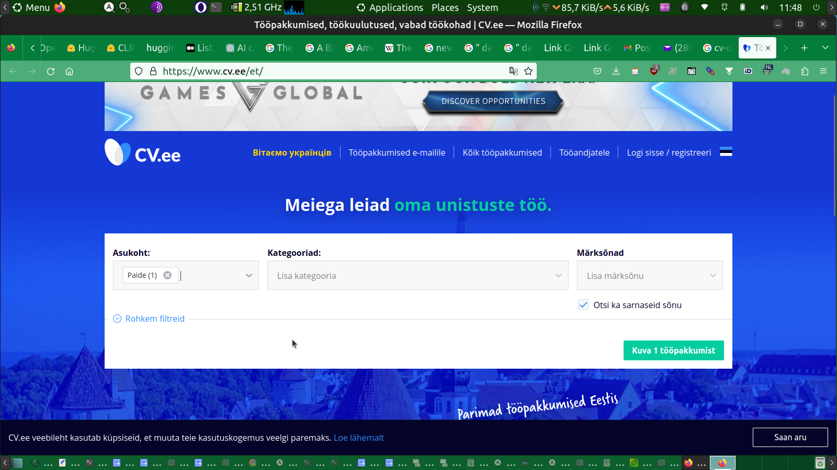The height and width of the screenshot is (470, 837).
Task: Click the pinned Firefox tab
Action: (11, 48)
